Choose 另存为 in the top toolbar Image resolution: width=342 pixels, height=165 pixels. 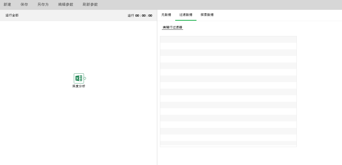point(43,5)
